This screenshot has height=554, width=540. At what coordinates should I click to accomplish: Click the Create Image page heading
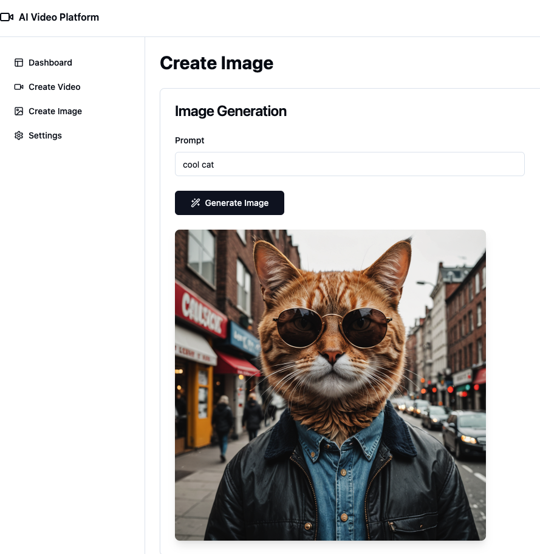pyautogui.click(x=216, y=63)
